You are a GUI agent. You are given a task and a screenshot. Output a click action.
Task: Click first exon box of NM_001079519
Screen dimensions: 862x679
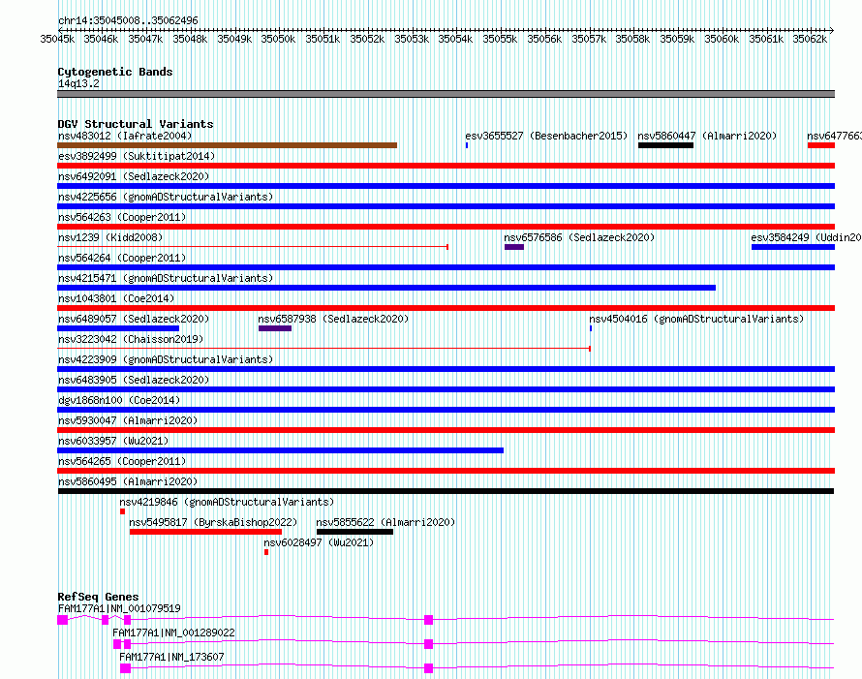tap(63, 620)
